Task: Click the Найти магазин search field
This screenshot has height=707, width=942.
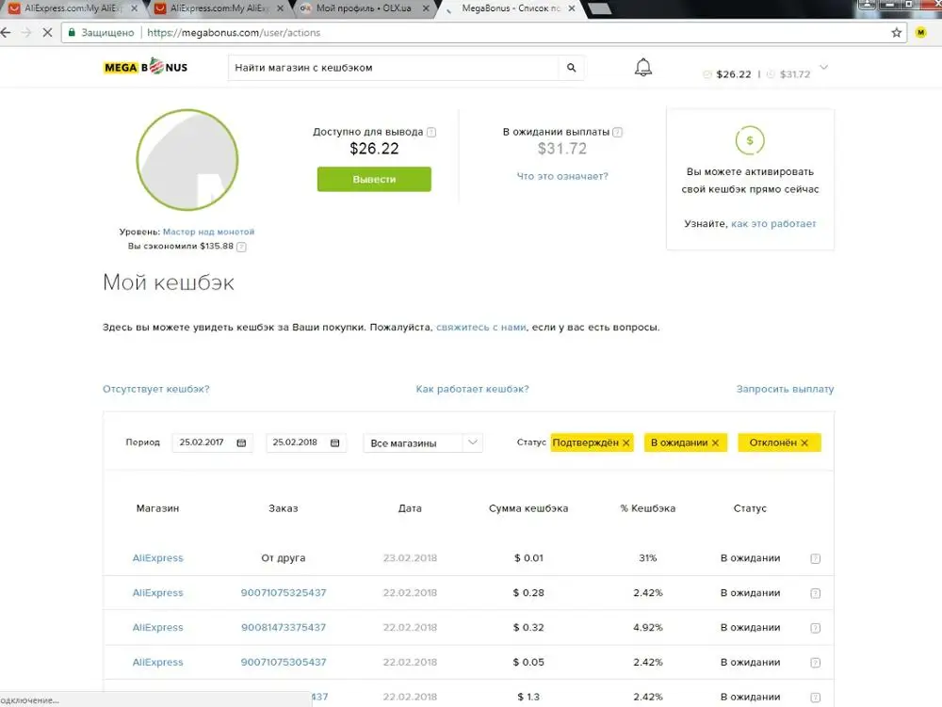Action: [x=394, y=68]
